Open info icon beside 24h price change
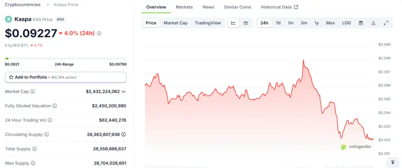 point(99,33)
